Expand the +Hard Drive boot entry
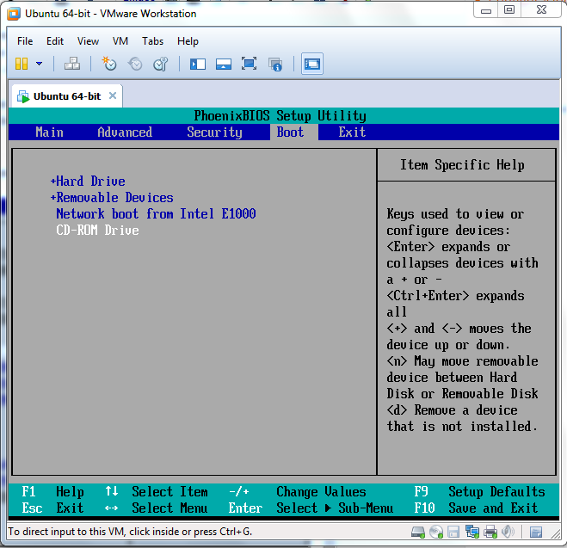This screenshot has width=567, height=548. pos(88,182)
